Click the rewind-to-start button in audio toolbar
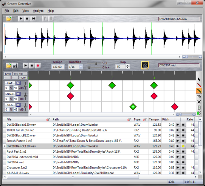205x186 pixels. (x=33, y=19)
